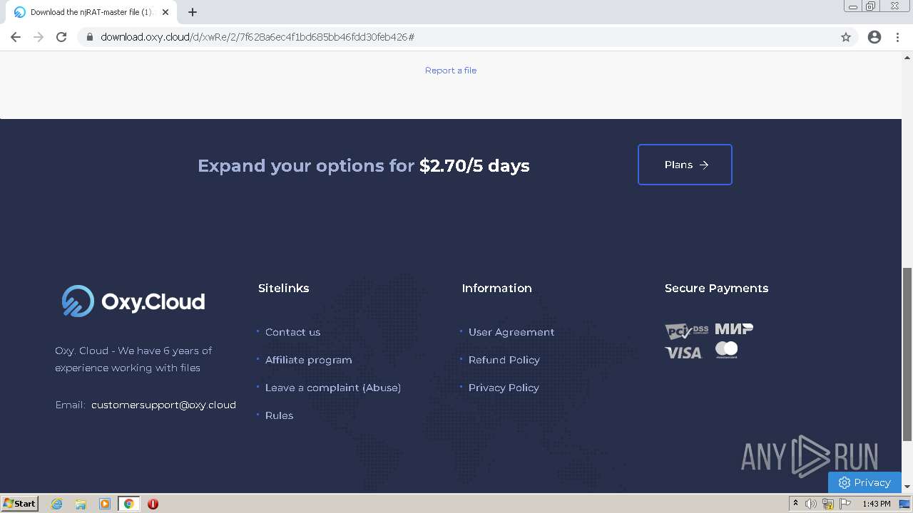Click the MИP payment logo
Viewport: 913px width, 513px height.
tap(734, 328)
